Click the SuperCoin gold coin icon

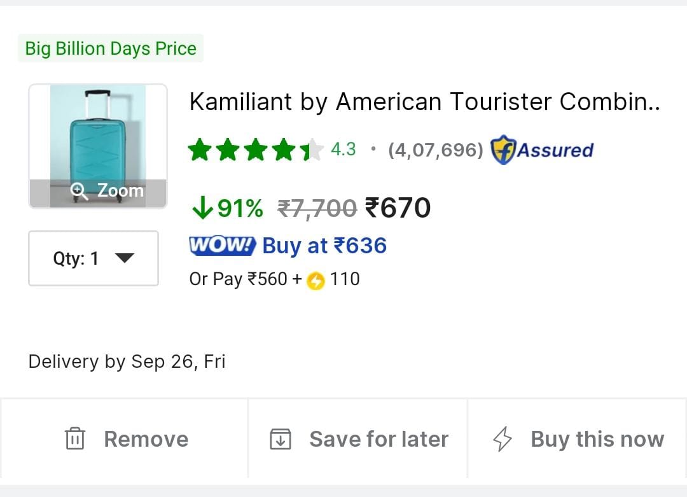(316, 280)
